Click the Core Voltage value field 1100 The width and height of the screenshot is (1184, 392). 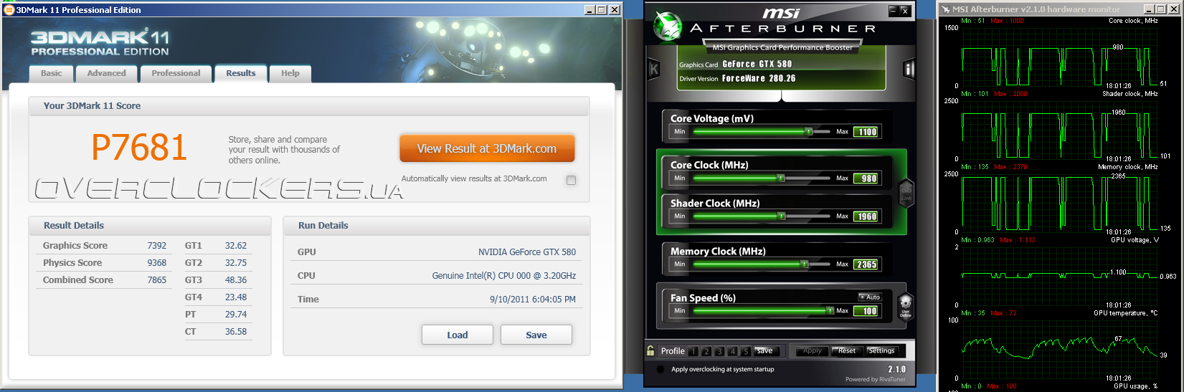point(866,132)
